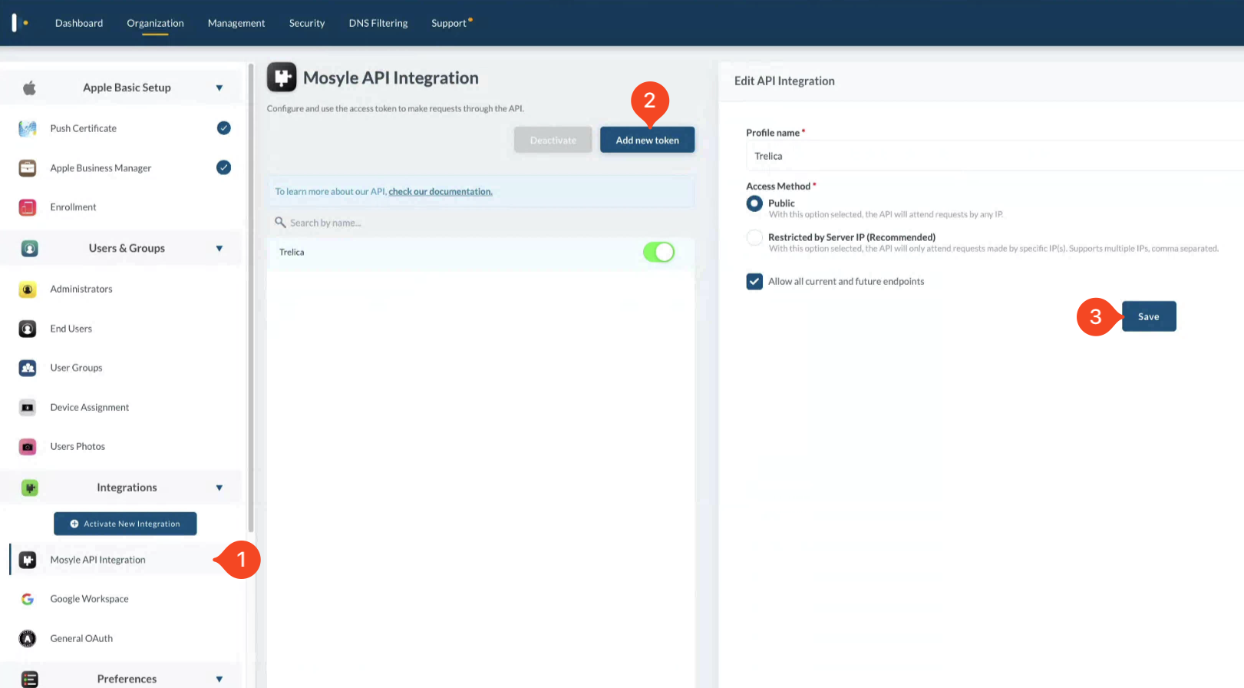
Task: Open the check our documentation link
Action: click(441, 191)
